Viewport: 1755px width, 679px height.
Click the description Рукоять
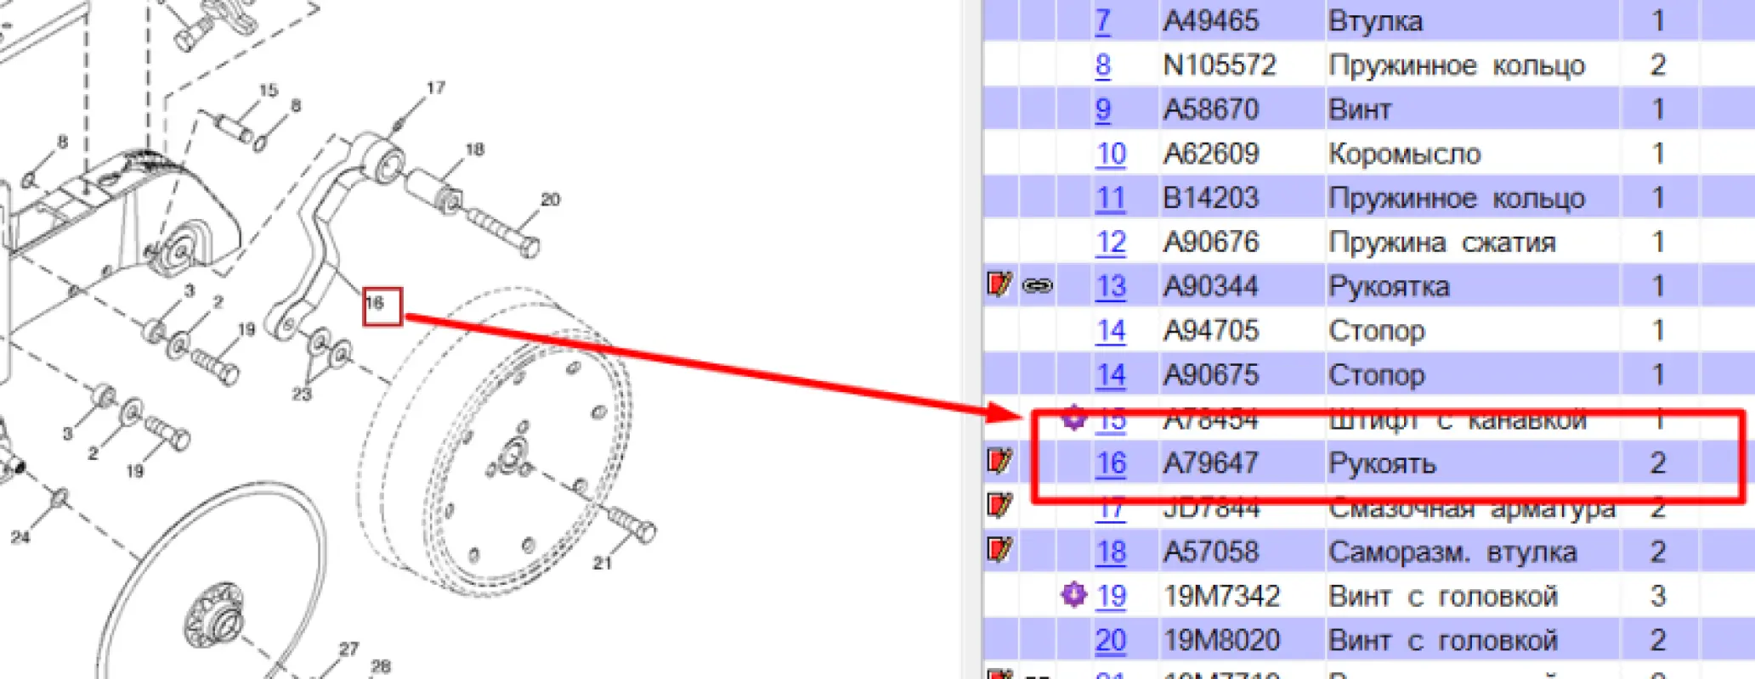pyautogui.click(x=1382, y=463)
